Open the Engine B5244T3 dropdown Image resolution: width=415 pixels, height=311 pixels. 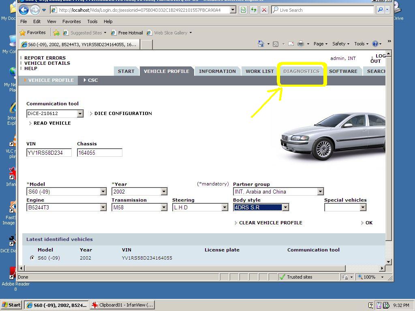103,207
